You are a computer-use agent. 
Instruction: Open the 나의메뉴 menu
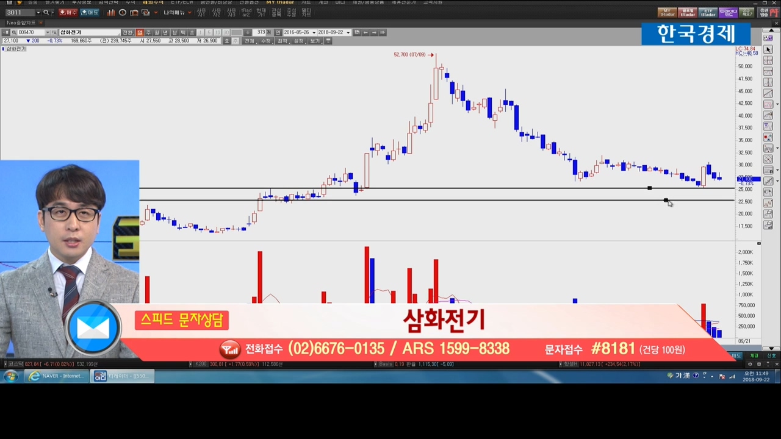(x=174, y=12)
